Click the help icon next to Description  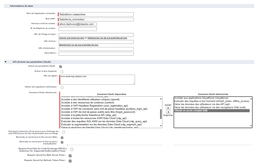click(x=56, y=53)
